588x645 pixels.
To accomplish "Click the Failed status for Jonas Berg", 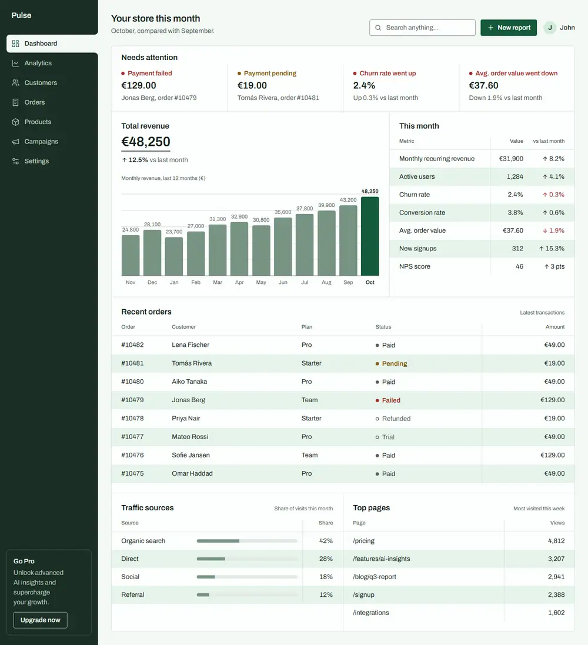I will 388,400.
